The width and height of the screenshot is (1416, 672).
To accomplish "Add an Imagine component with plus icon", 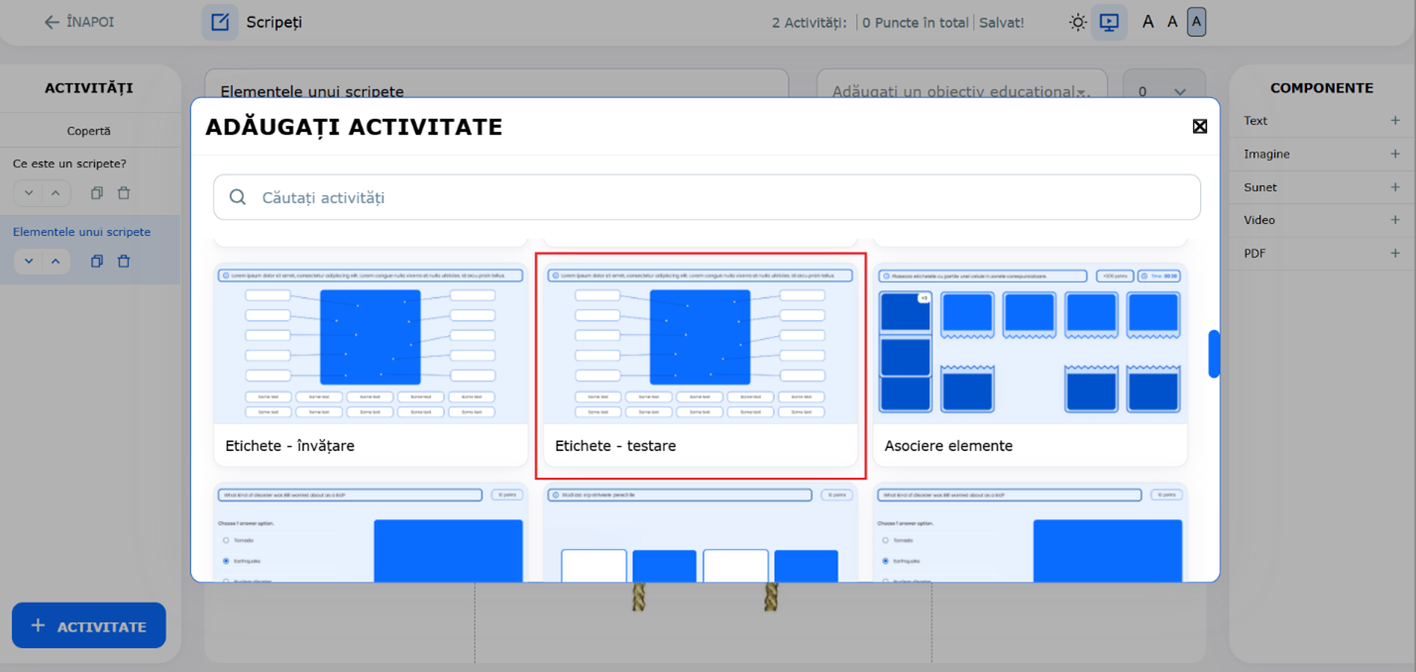I will [x=1395, y=154].
